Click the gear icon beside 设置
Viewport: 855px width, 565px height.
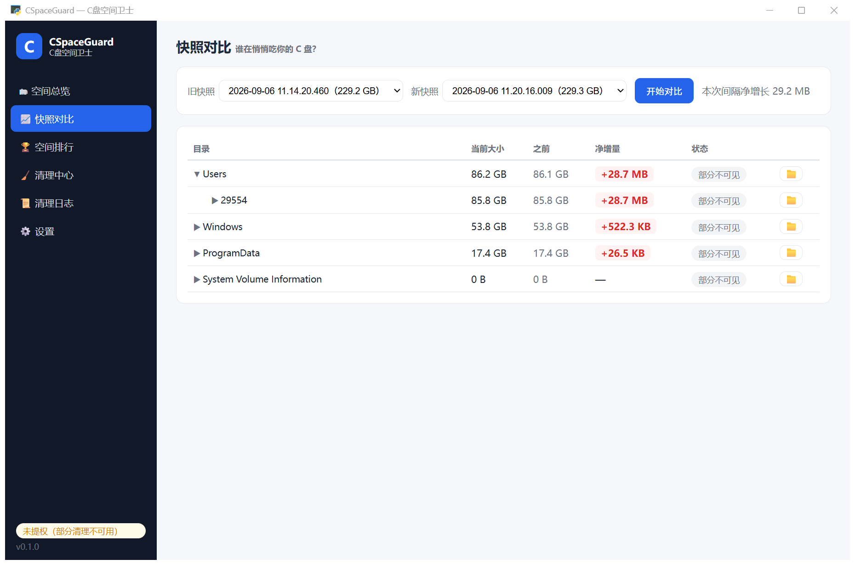pos(25,231)
